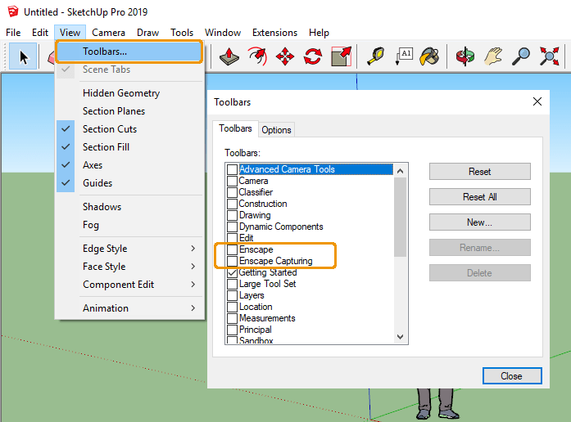
Task: Tick the Classifier checkbox
Action: (232, 192)
